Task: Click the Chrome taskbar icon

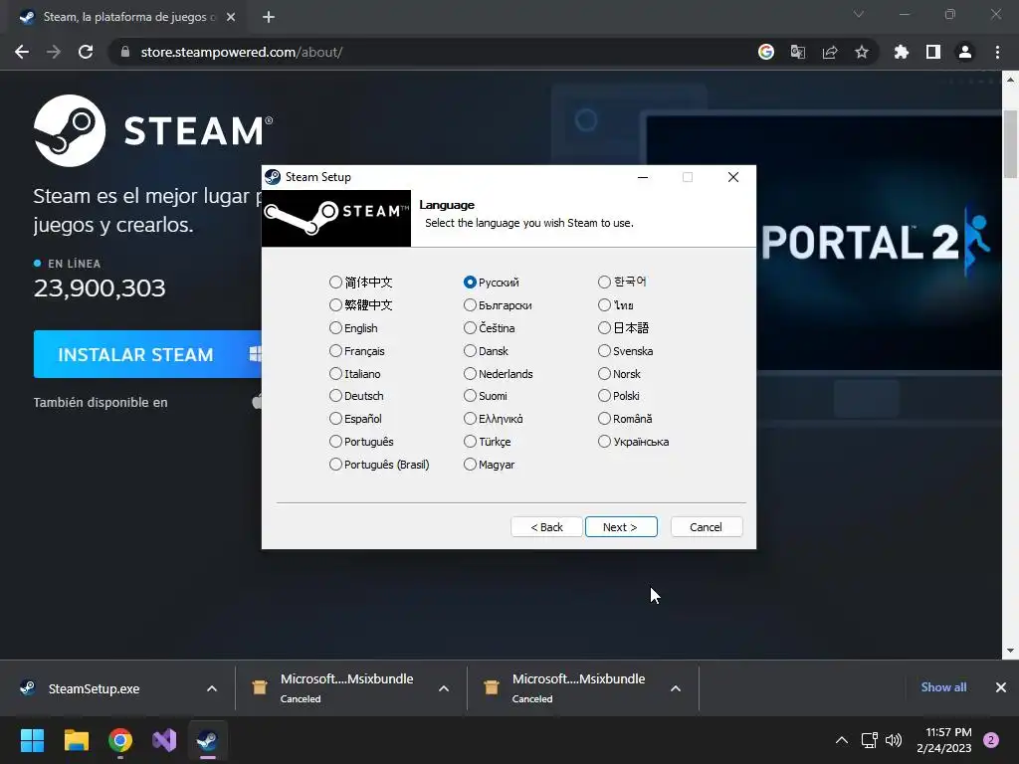Action: point(120,740)
